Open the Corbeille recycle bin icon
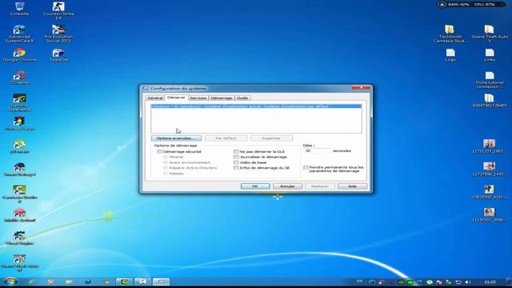The height and width of the screenshot is (288, 512). (19, 9)
